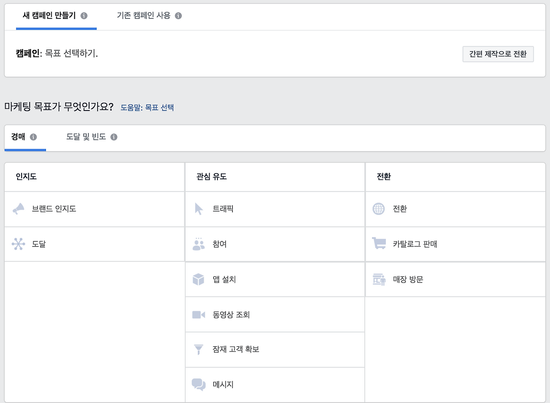Select the 잠재 고객 확보 funnel icon

199,350
